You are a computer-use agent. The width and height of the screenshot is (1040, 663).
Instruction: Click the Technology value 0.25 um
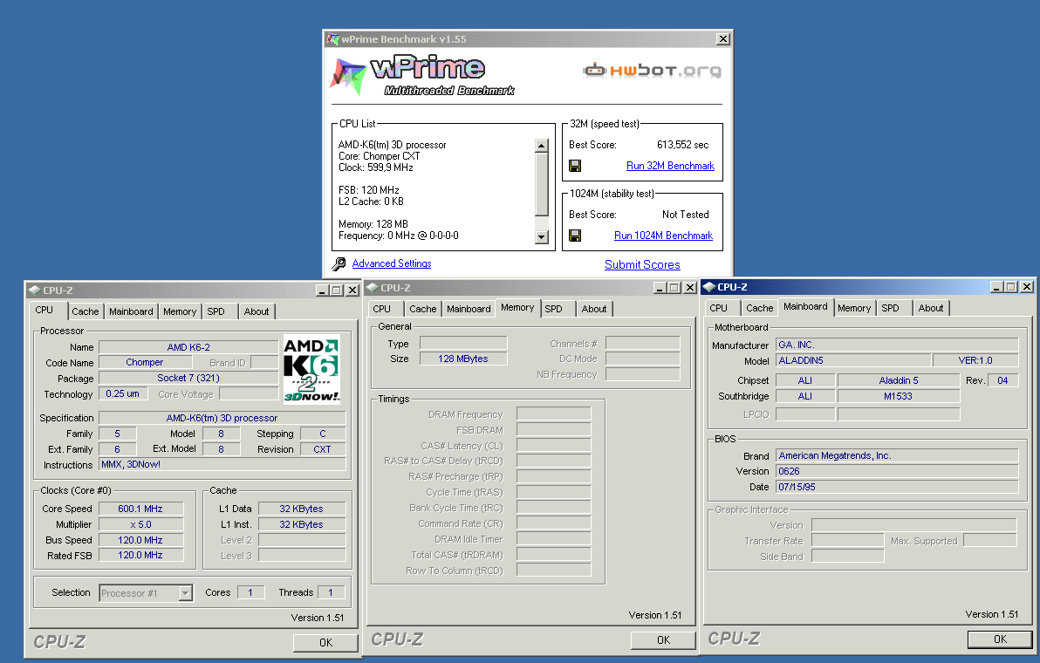[122, 393]
